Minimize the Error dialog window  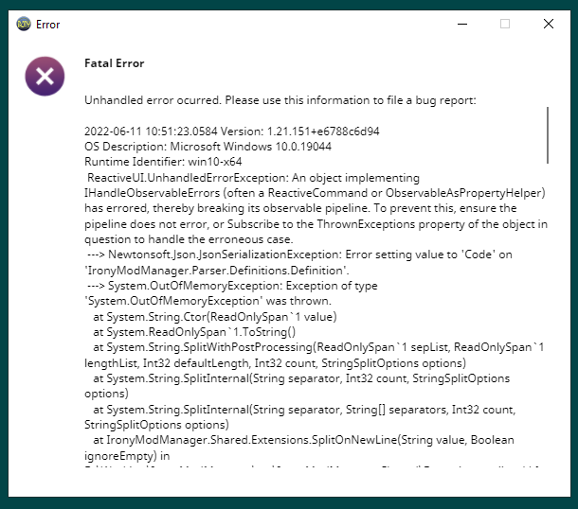(x=462, y=25)
